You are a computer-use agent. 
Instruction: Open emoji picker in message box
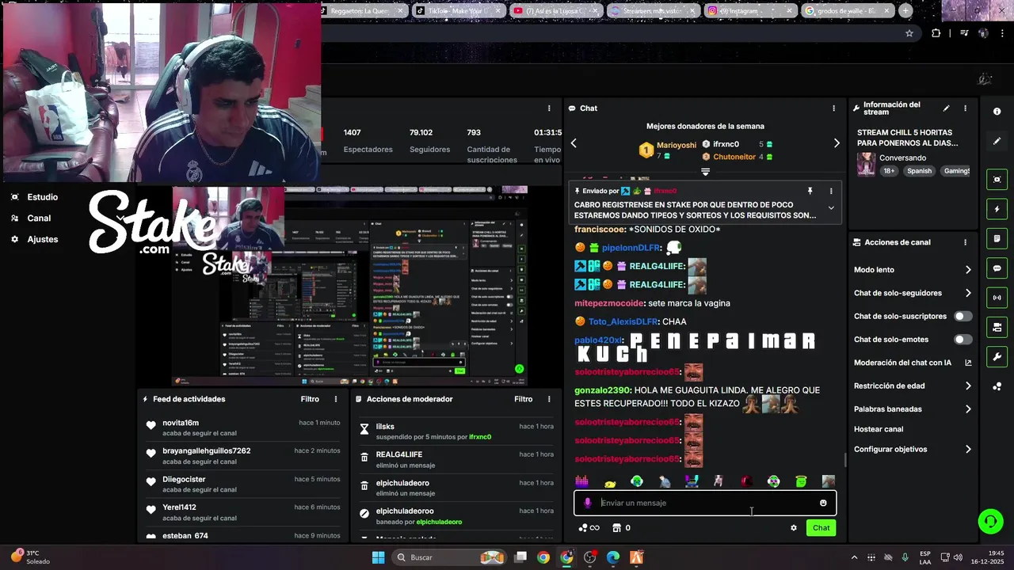(x=823, y=503)
